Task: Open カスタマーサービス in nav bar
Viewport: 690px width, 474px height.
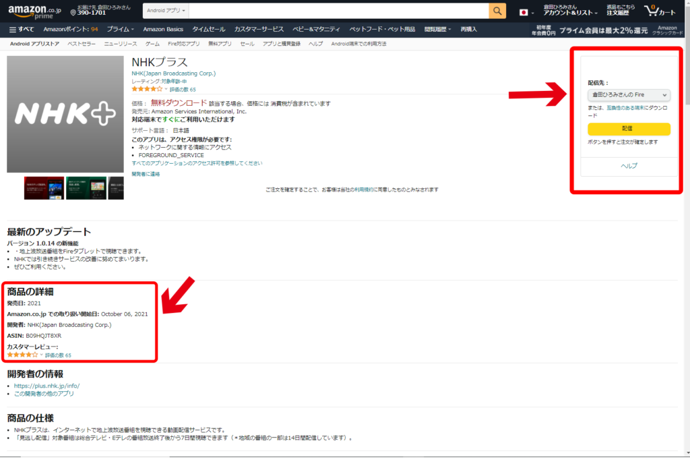Action: coord(259,30)
